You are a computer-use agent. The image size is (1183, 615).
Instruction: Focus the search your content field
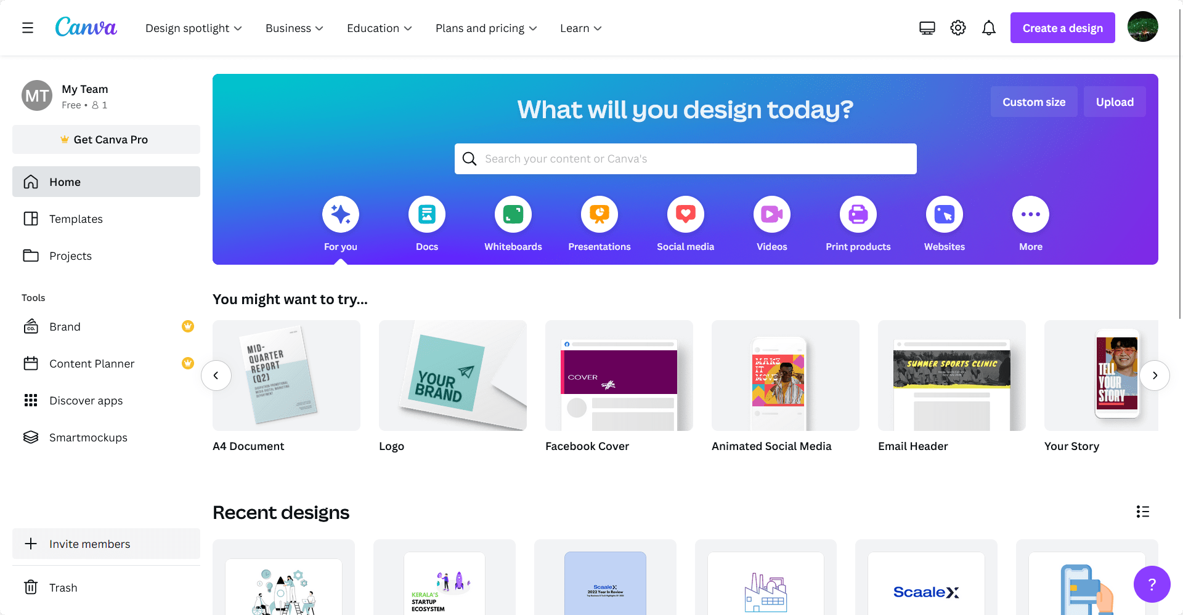pyautogui.click(x=685, y=159)
